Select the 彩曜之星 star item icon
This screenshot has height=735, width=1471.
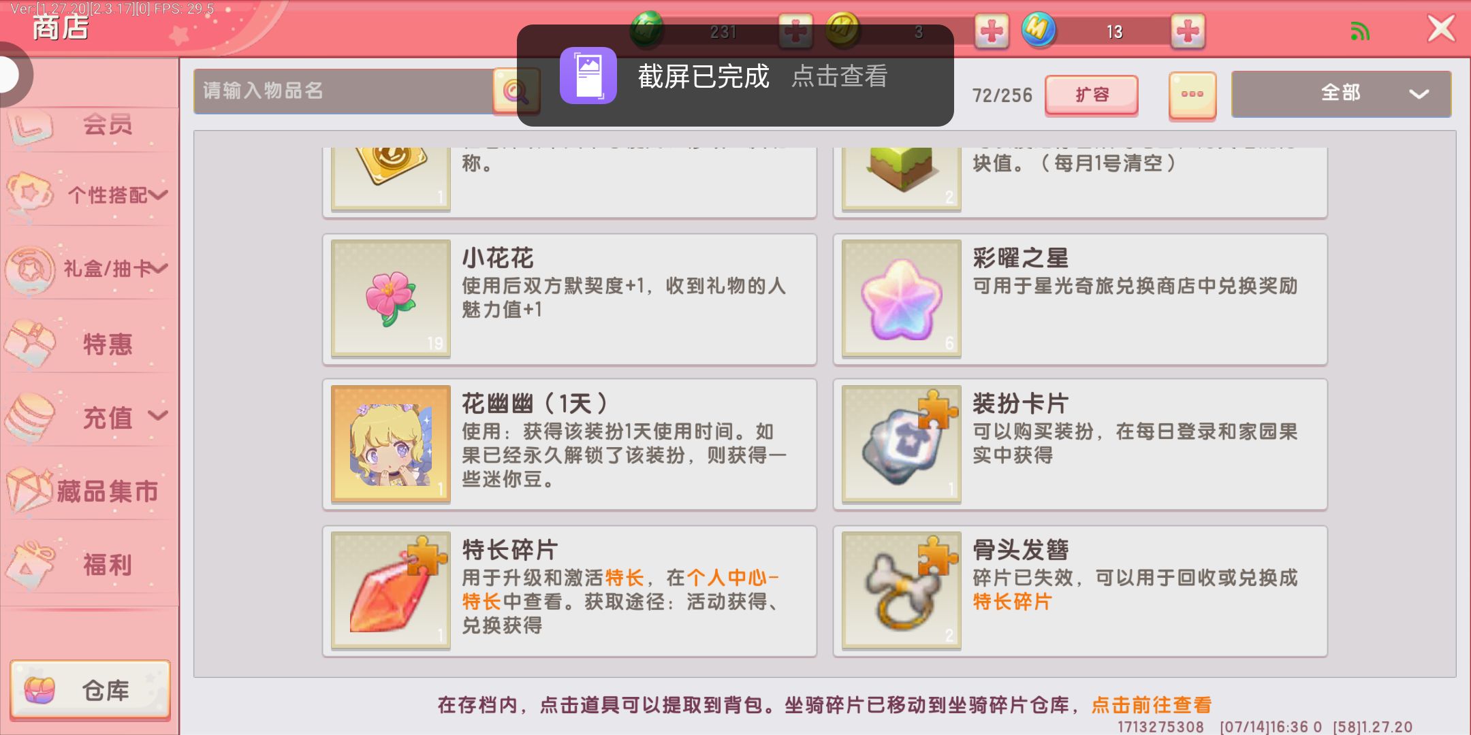902,298
